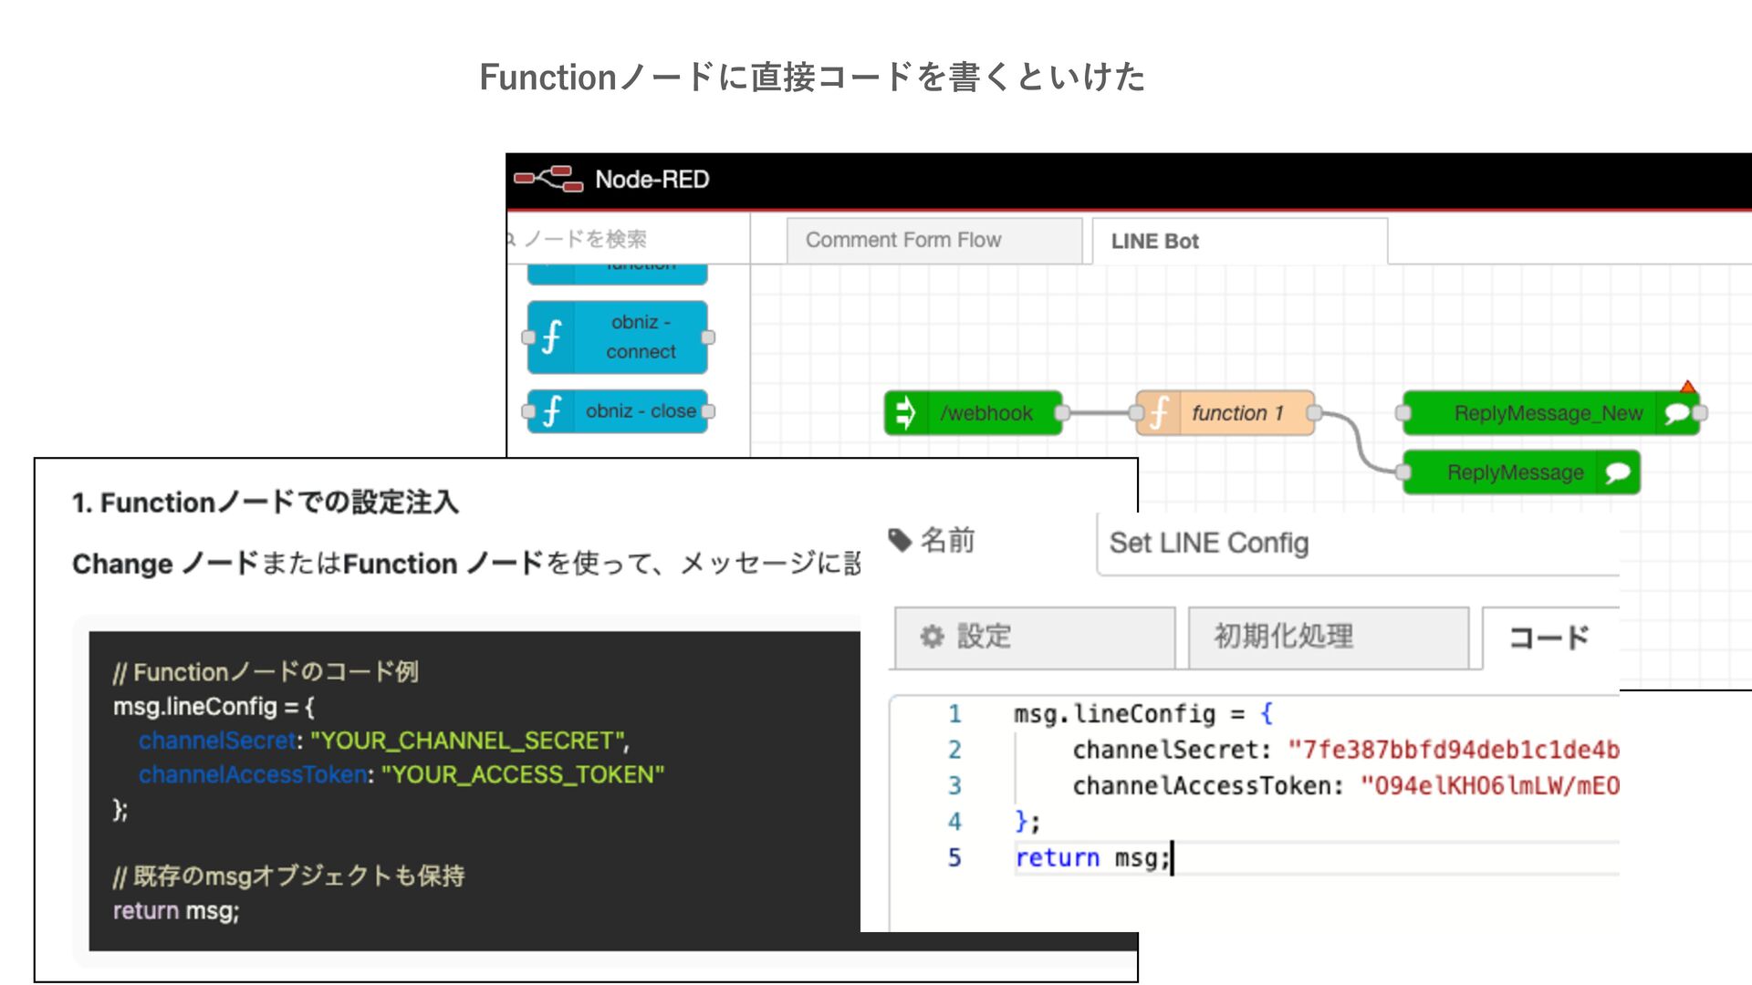1752x985 pixels.
Task: Click heading 1. Functionノードでの設定注入
Action: [x=265, y=503]
